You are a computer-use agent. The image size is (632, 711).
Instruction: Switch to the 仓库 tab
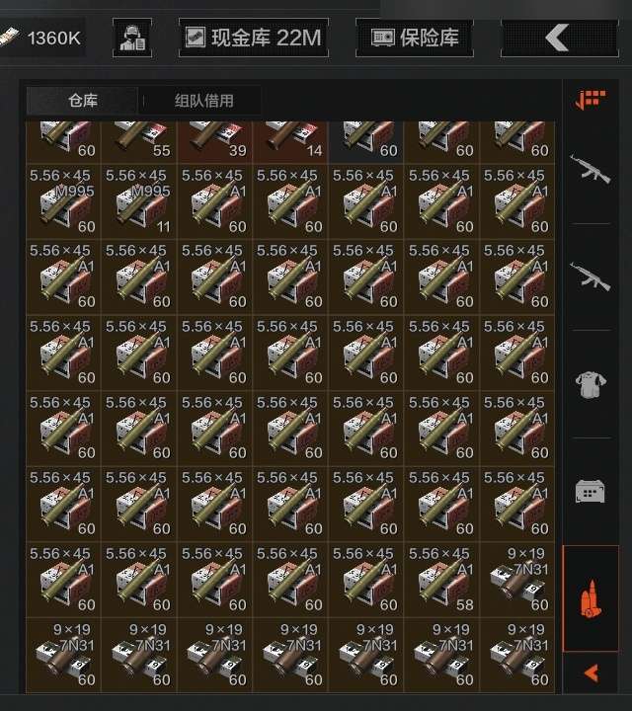(x=83, y=101)
